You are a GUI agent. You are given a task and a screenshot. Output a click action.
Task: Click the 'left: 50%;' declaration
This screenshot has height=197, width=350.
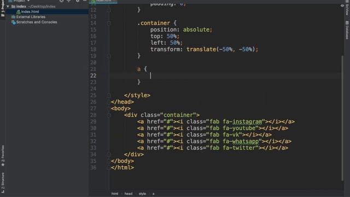click(x=166, y=43)
